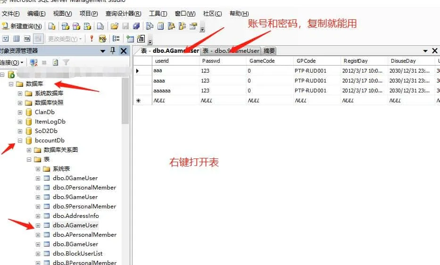Click the Open File folder icon
The image size is (440, 265).
114,26
